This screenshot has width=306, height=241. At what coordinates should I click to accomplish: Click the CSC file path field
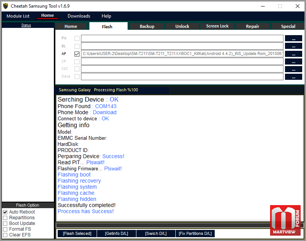(x=182, y=69)
